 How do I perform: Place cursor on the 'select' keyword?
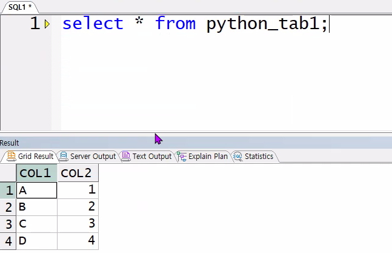click(93, 24)
